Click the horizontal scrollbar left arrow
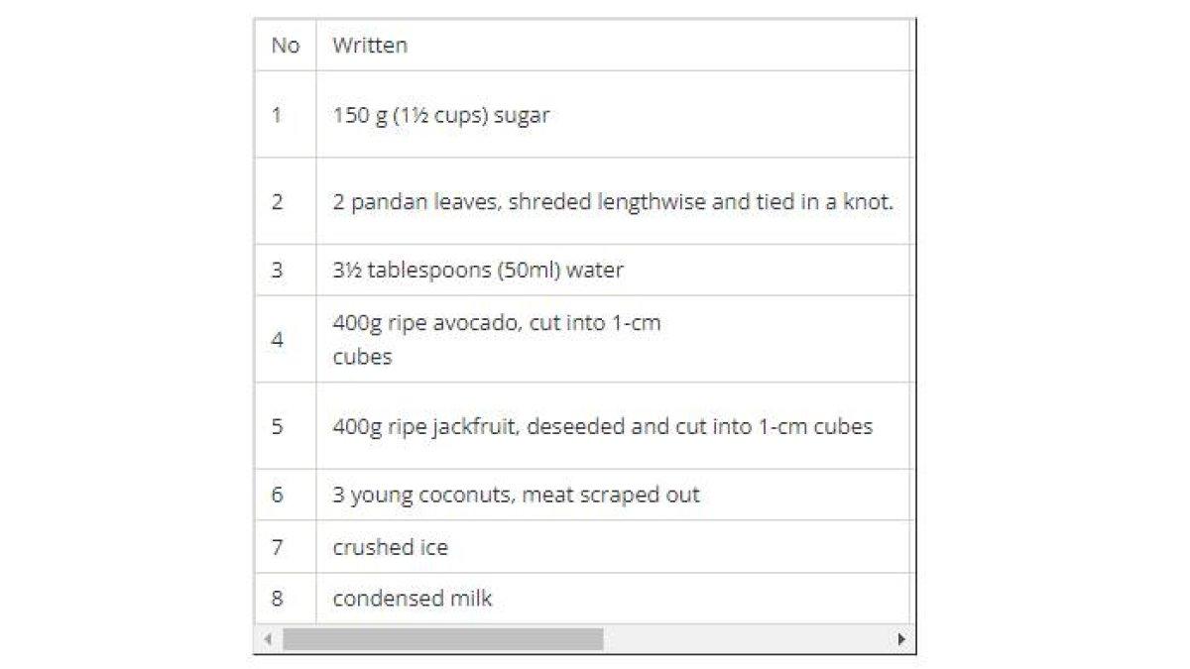This screenshot has height=669, width=1190. [268, 639]
